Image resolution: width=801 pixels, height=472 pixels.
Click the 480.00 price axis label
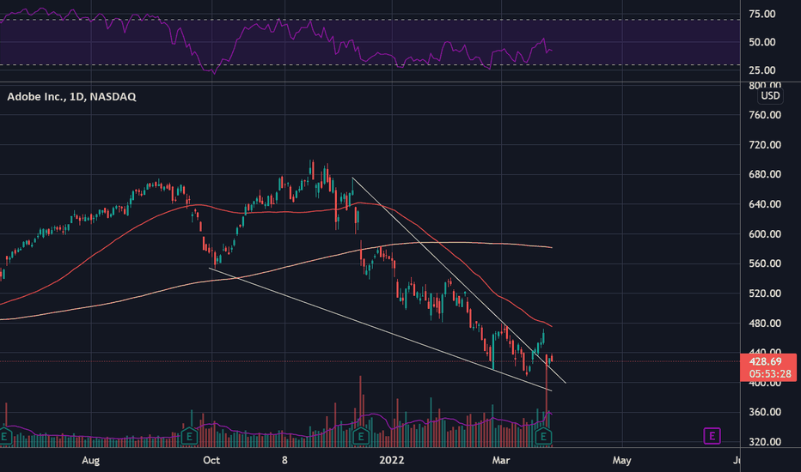(x=765, y=324)
